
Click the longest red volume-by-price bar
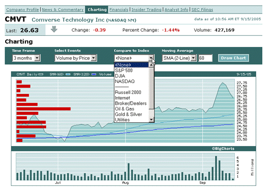click(x=44, y=109)
